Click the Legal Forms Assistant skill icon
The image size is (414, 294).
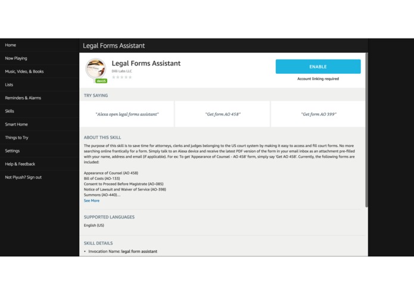(95, 68)
